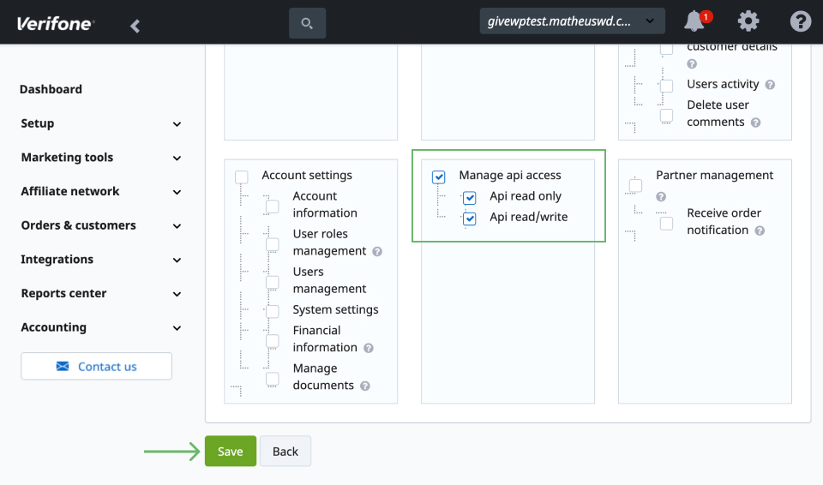Open the givewptest account dropdown
The image size is (823, 485).
(x=572, y=21)
